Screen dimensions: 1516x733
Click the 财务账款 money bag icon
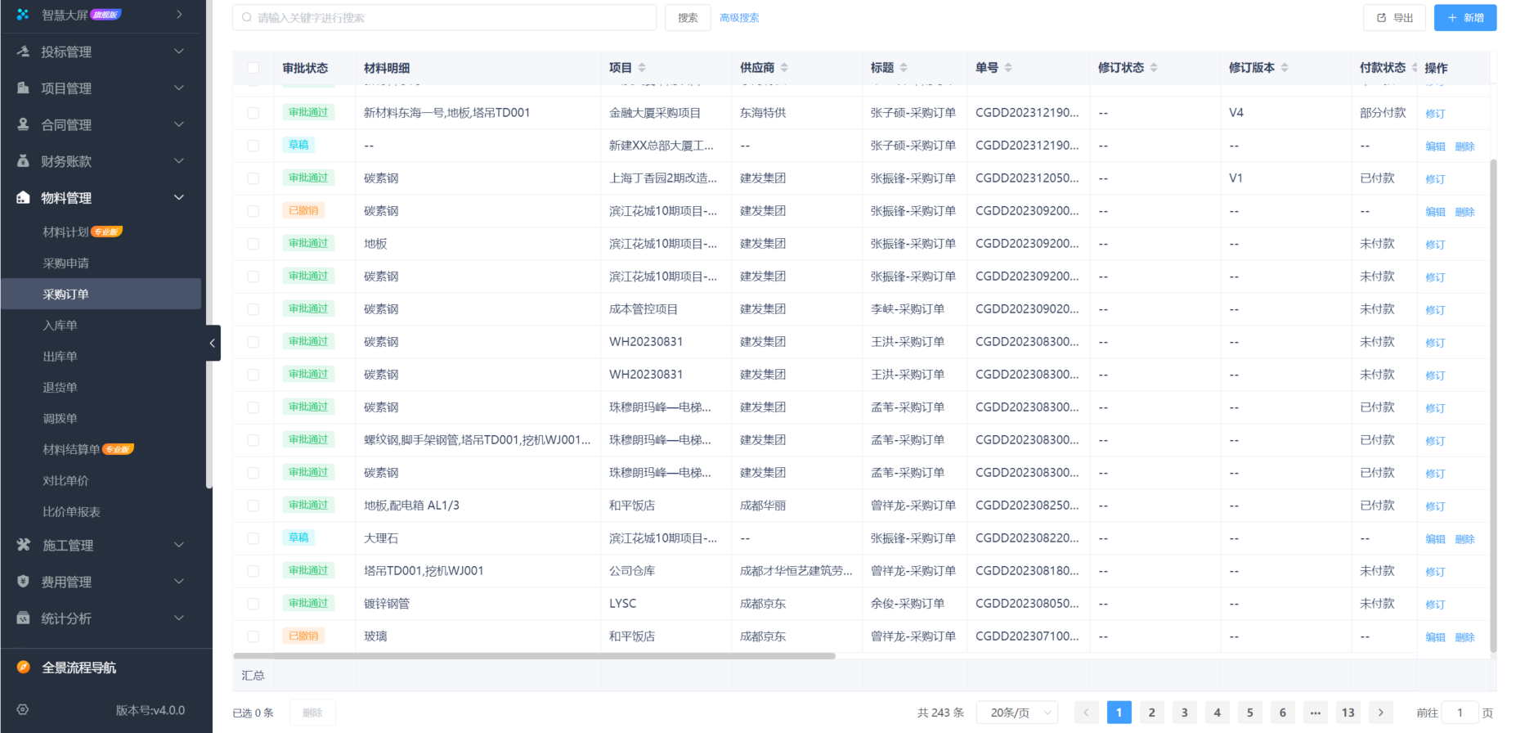coord(23,161)
